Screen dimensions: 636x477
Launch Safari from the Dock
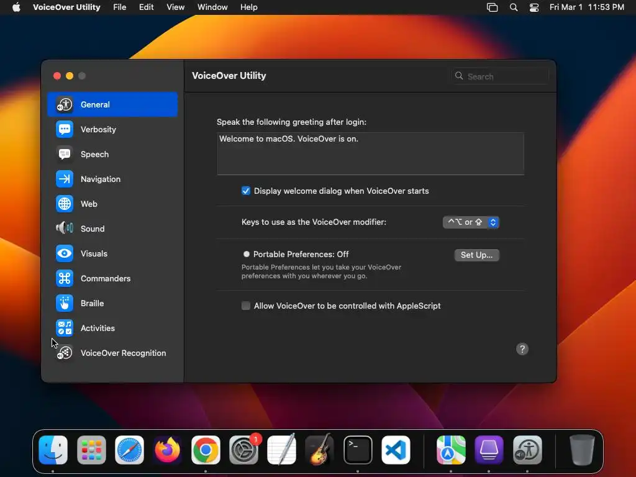(129, 450)
